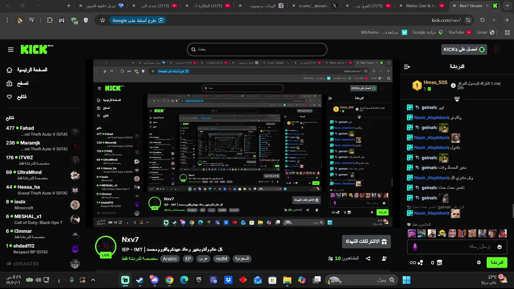Viewport: 514px width, 289px height.
Task: Open the shield extension icon in toolbar
Action: 86,20
